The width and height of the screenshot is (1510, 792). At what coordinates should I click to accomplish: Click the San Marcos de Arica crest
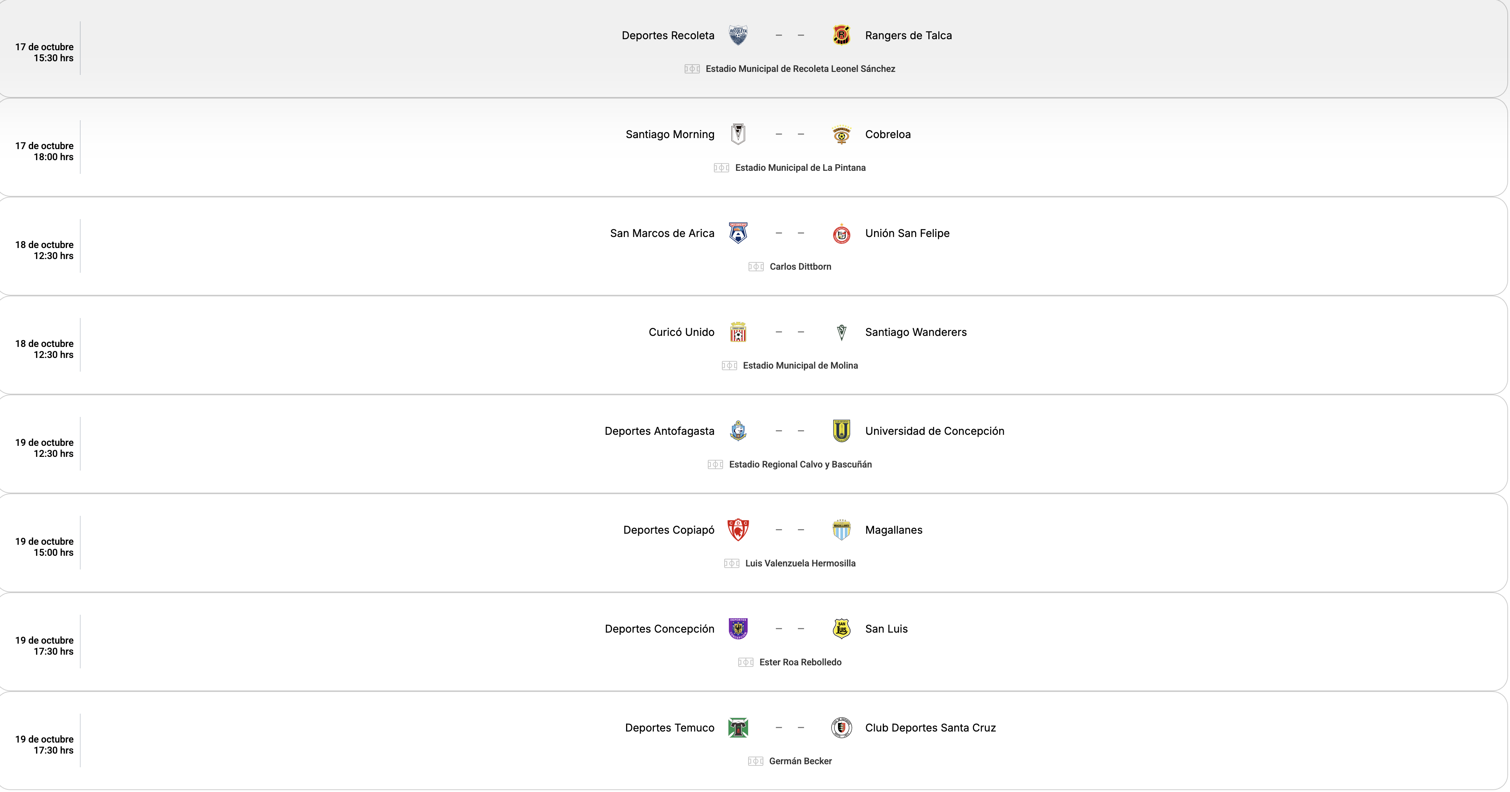tap(738, 233)
